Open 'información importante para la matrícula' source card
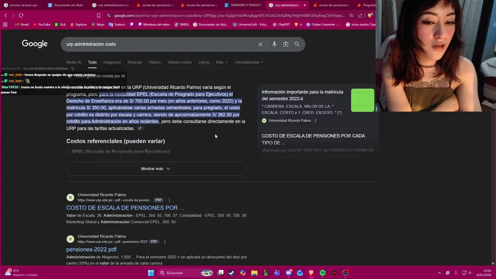 (302, 95)
